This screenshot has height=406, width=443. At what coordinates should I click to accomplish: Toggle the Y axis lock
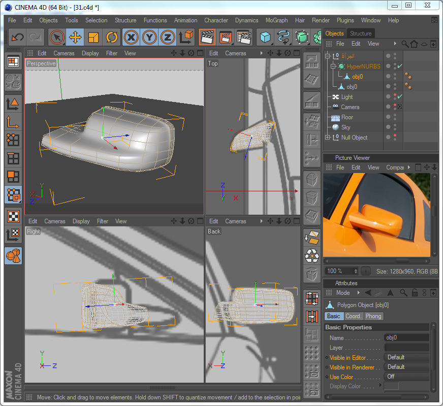[149, 37]
